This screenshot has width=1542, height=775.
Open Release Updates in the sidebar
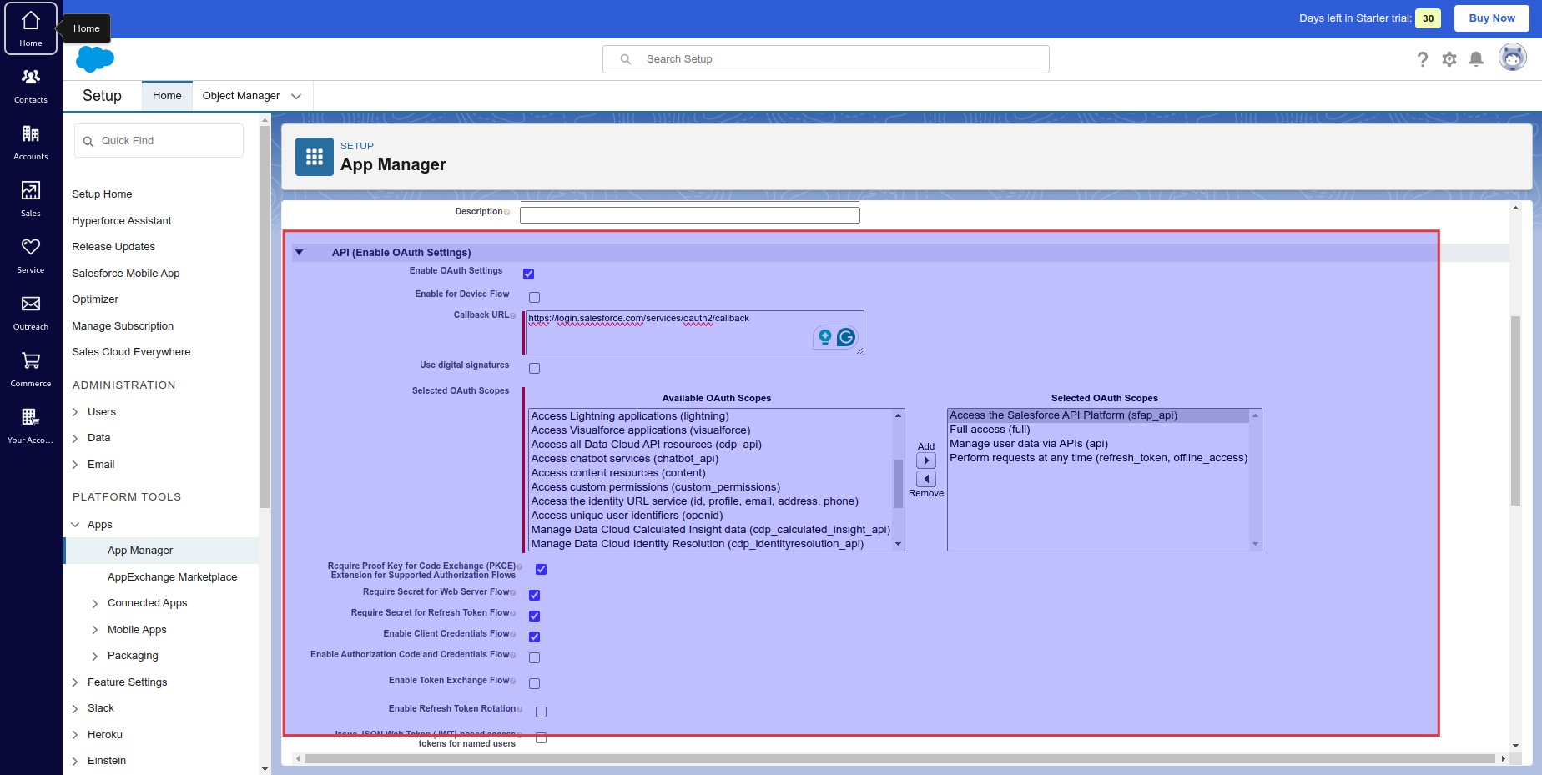click(113, 247)
